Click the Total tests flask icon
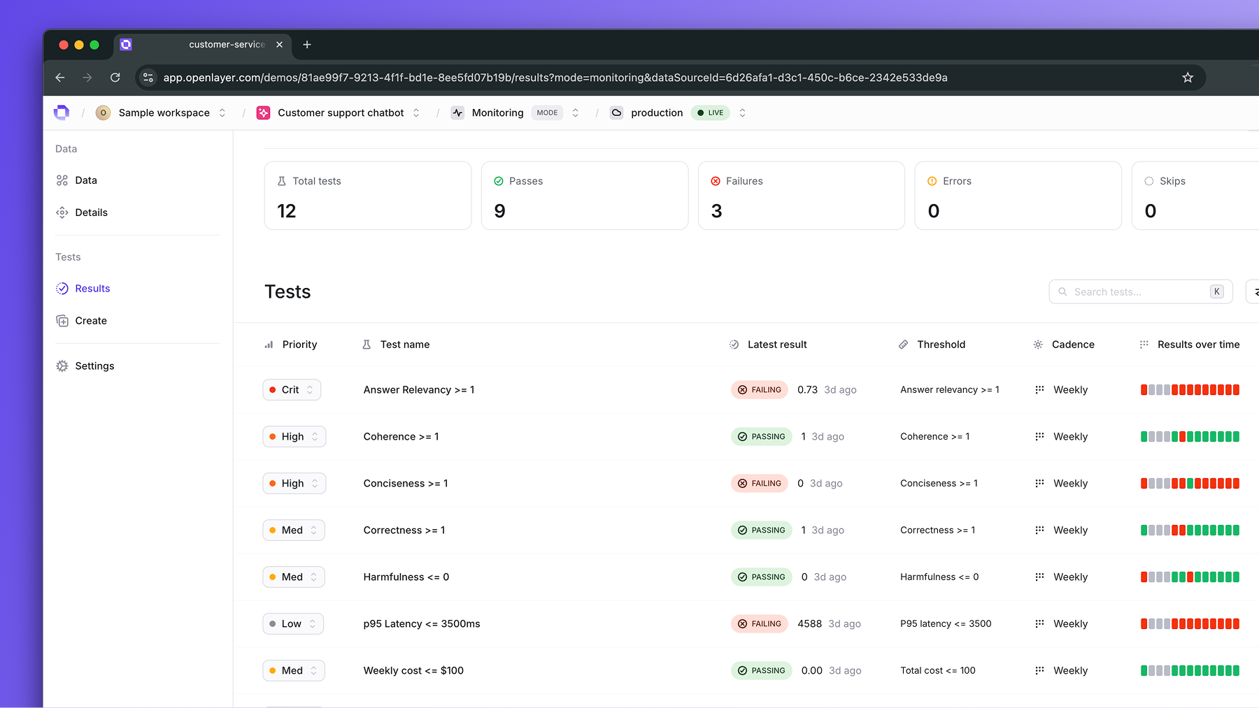The image size is (1259, 708). (x=282, y=181)
